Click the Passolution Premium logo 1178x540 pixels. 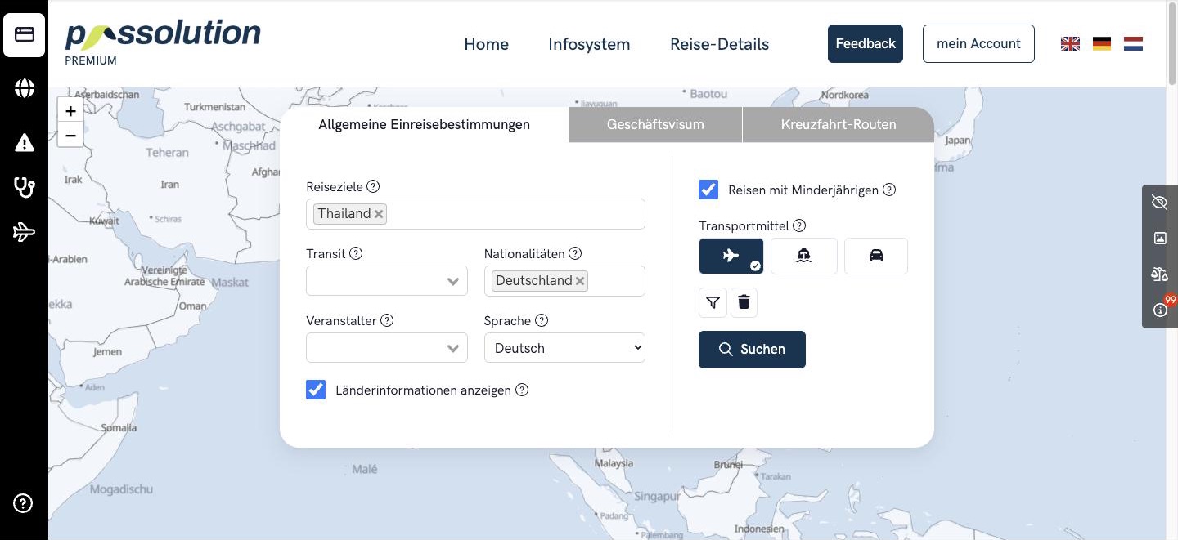[163, 42]
